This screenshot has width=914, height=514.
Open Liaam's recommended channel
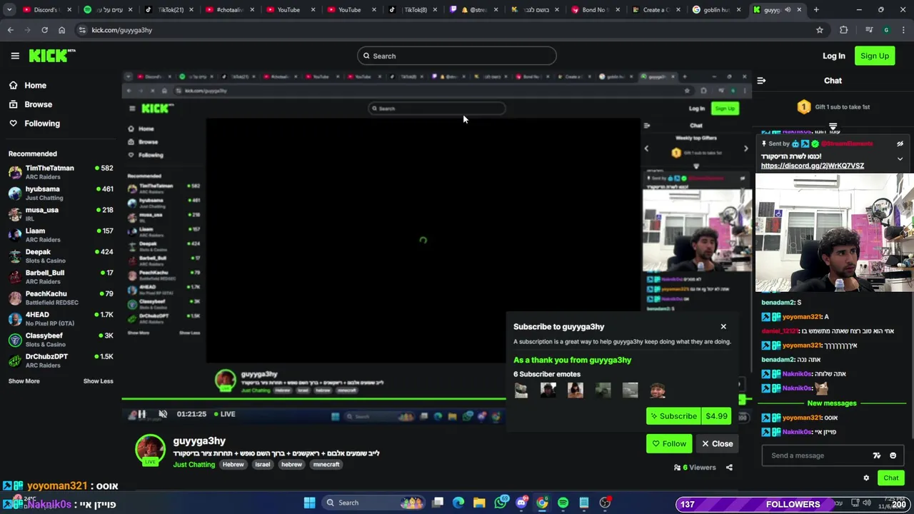point(61,235)
